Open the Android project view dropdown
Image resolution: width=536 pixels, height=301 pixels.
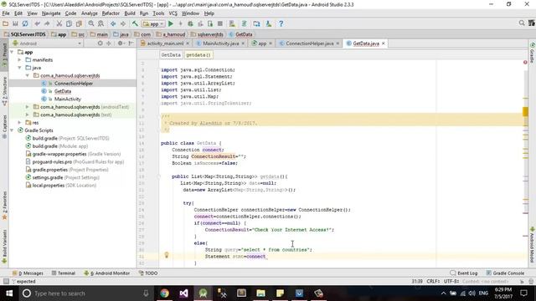coord(47,43)
